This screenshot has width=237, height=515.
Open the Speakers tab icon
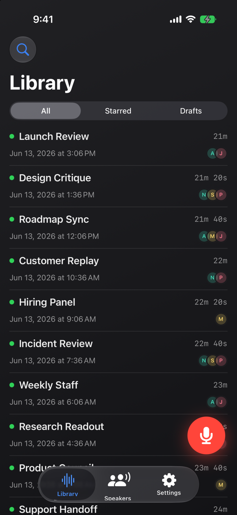(x=118, y=480)
